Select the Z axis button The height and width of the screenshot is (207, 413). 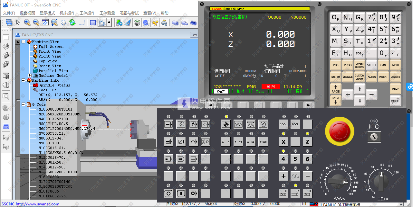(x=308, y=141)
